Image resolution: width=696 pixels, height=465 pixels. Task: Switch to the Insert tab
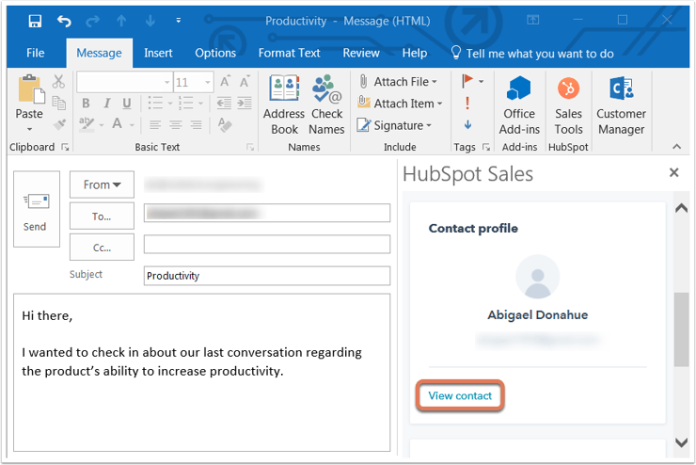(158, 54)
